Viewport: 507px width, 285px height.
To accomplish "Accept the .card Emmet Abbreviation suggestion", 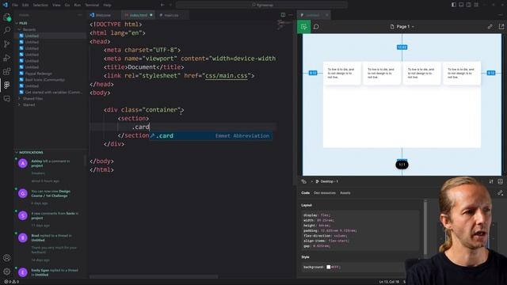I will (x=211, y=135).
